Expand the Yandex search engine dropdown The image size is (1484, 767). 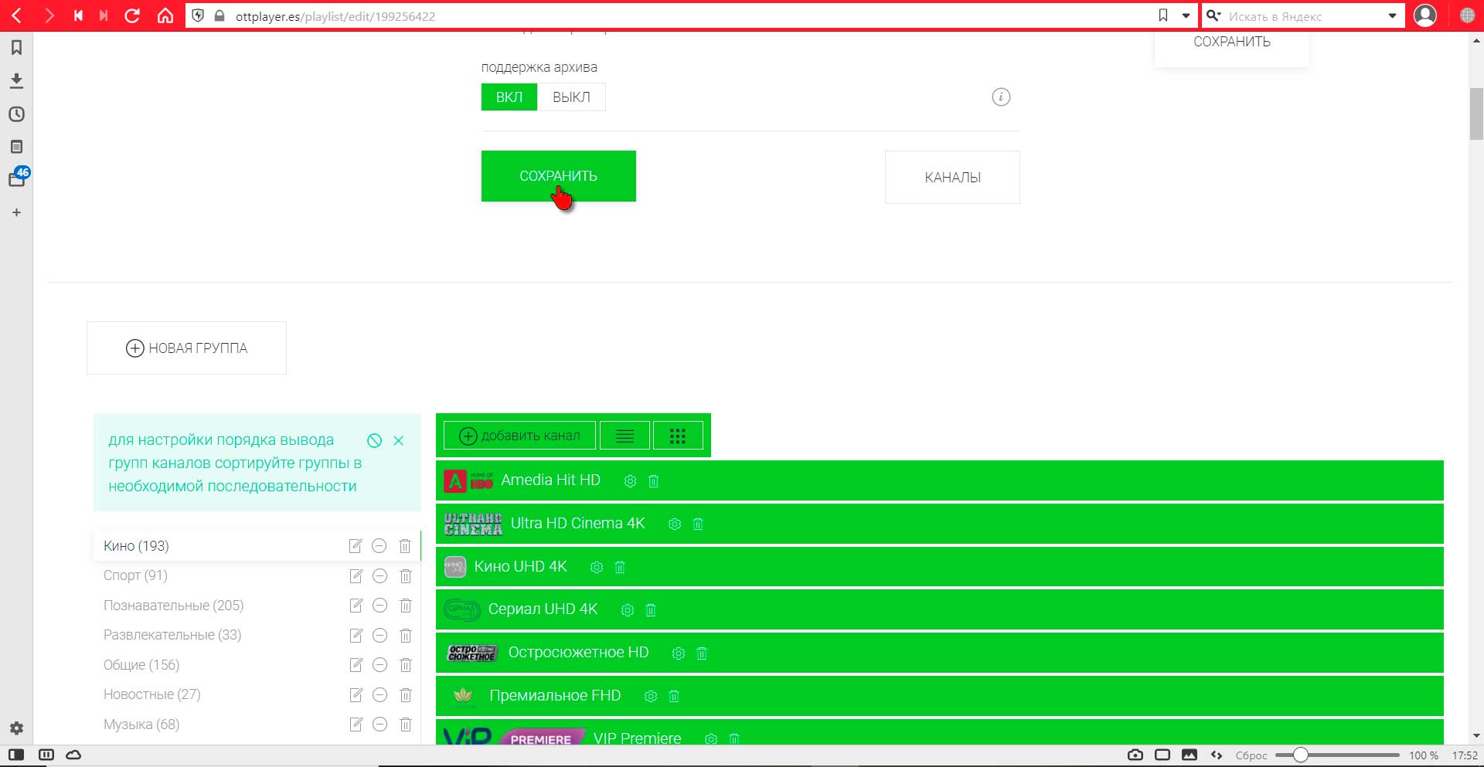1393,15
